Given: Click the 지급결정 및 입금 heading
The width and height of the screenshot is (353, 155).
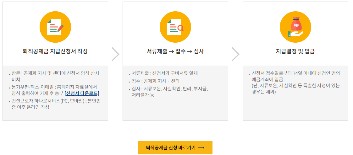Looking at the screenshot, I should pyautogui.click(x=295, y=51).
